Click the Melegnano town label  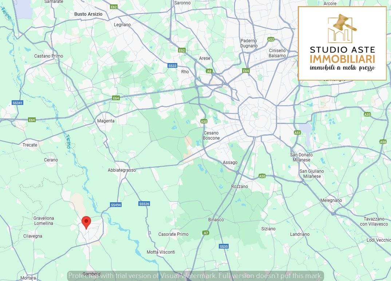pyautogui.click(x=331, y=200)
